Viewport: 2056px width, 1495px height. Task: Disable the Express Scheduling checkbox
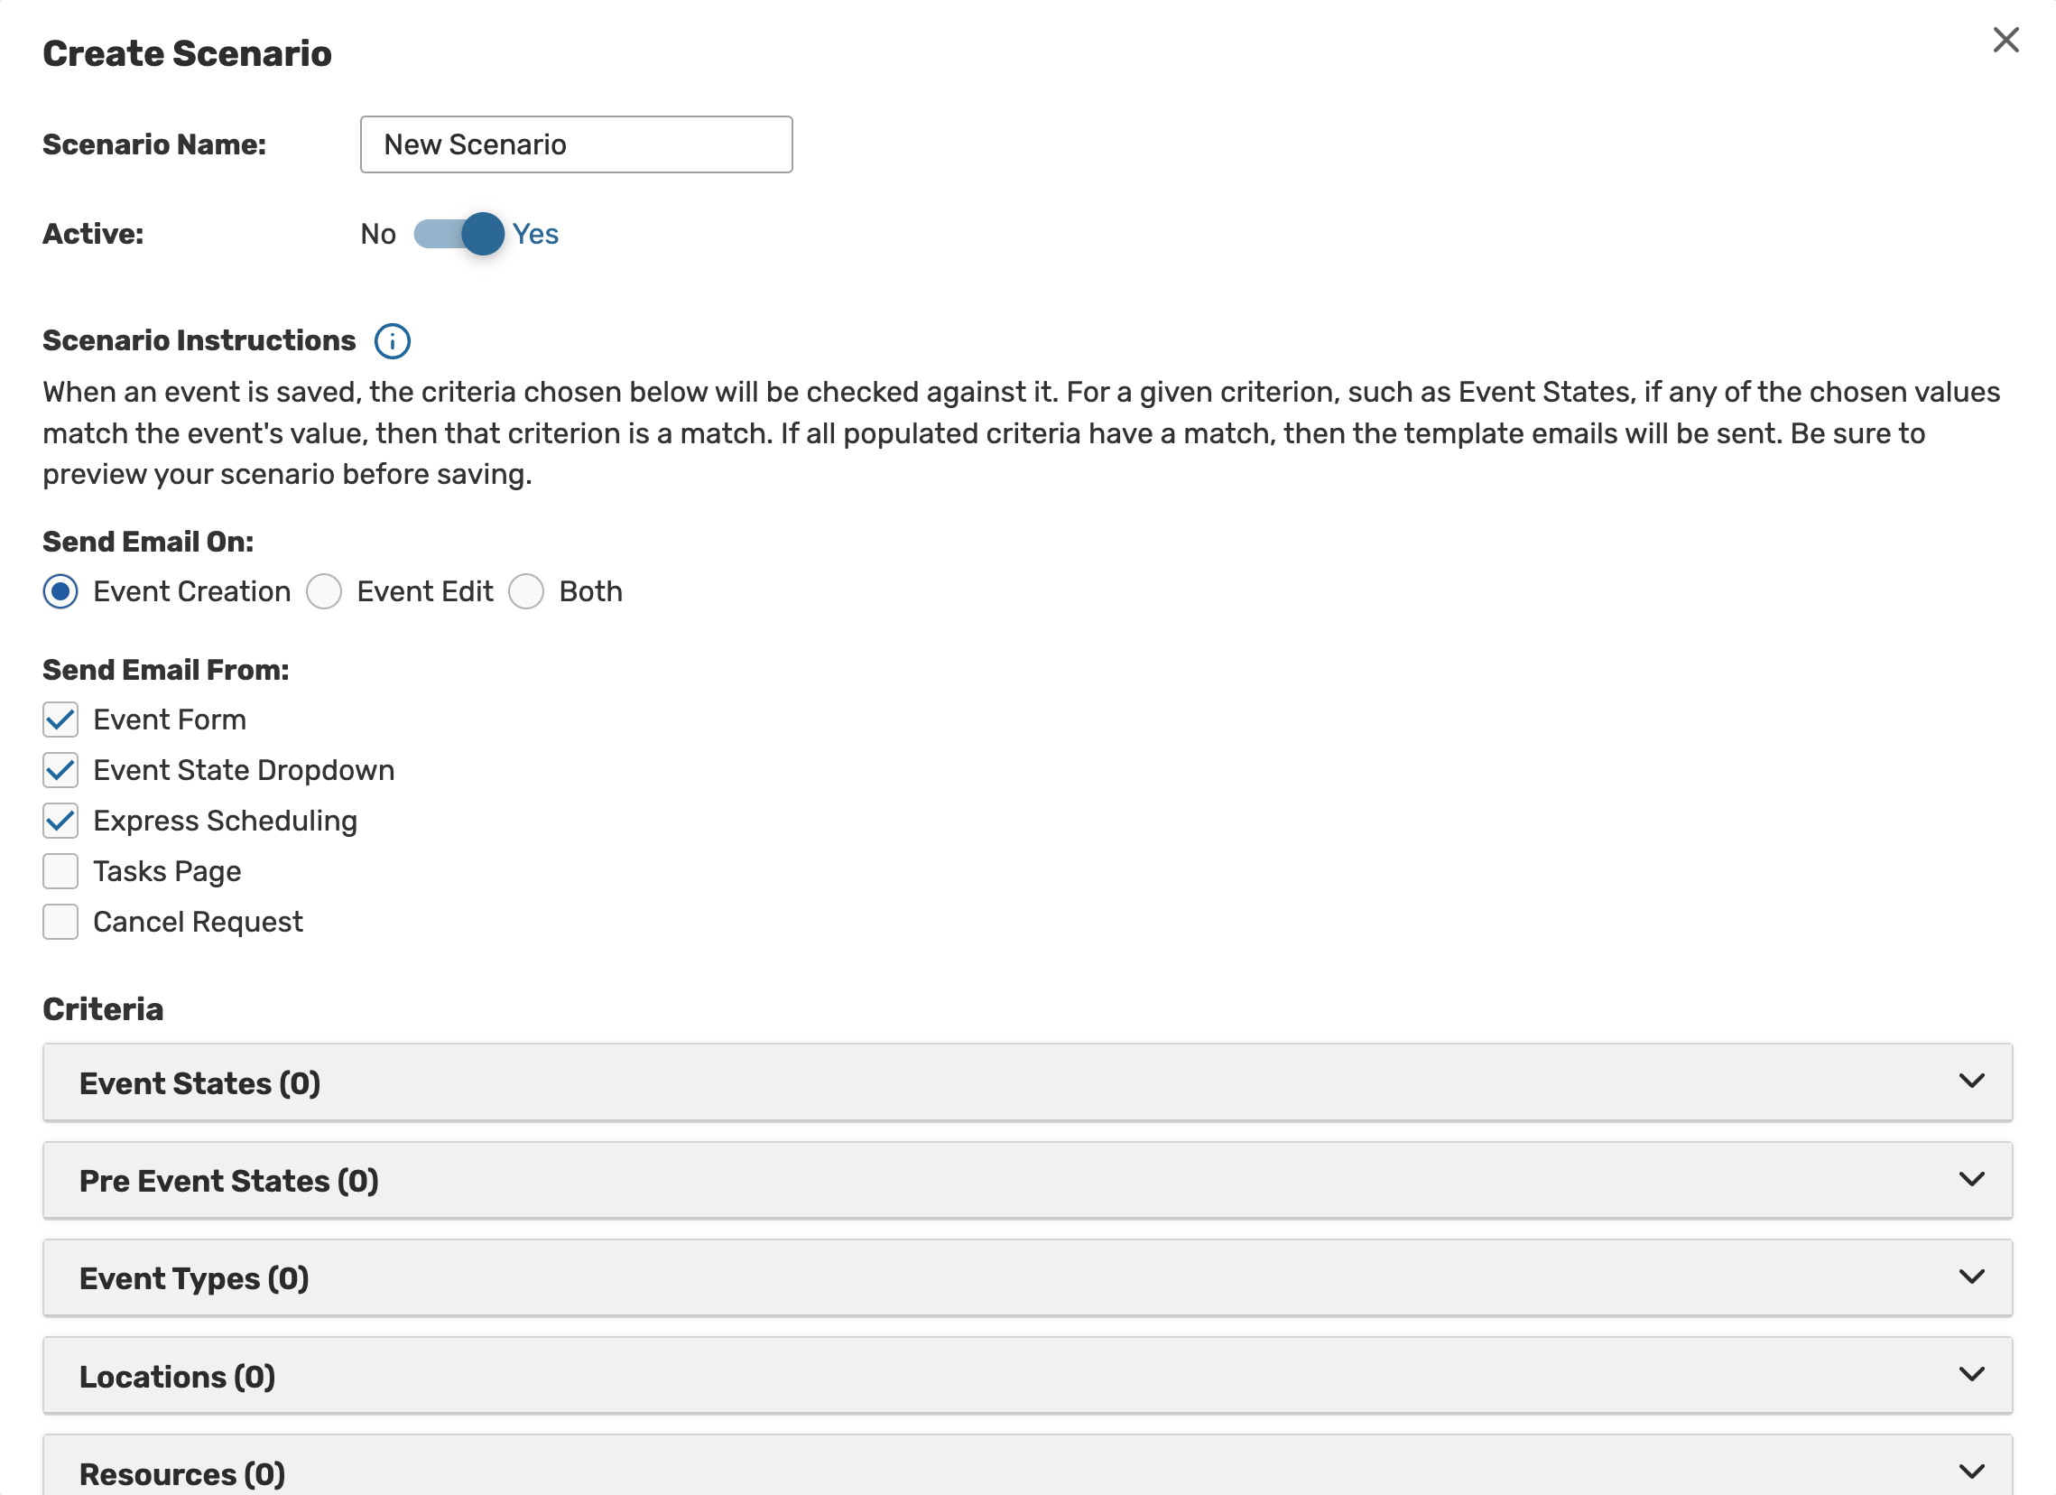coord(60,822)
